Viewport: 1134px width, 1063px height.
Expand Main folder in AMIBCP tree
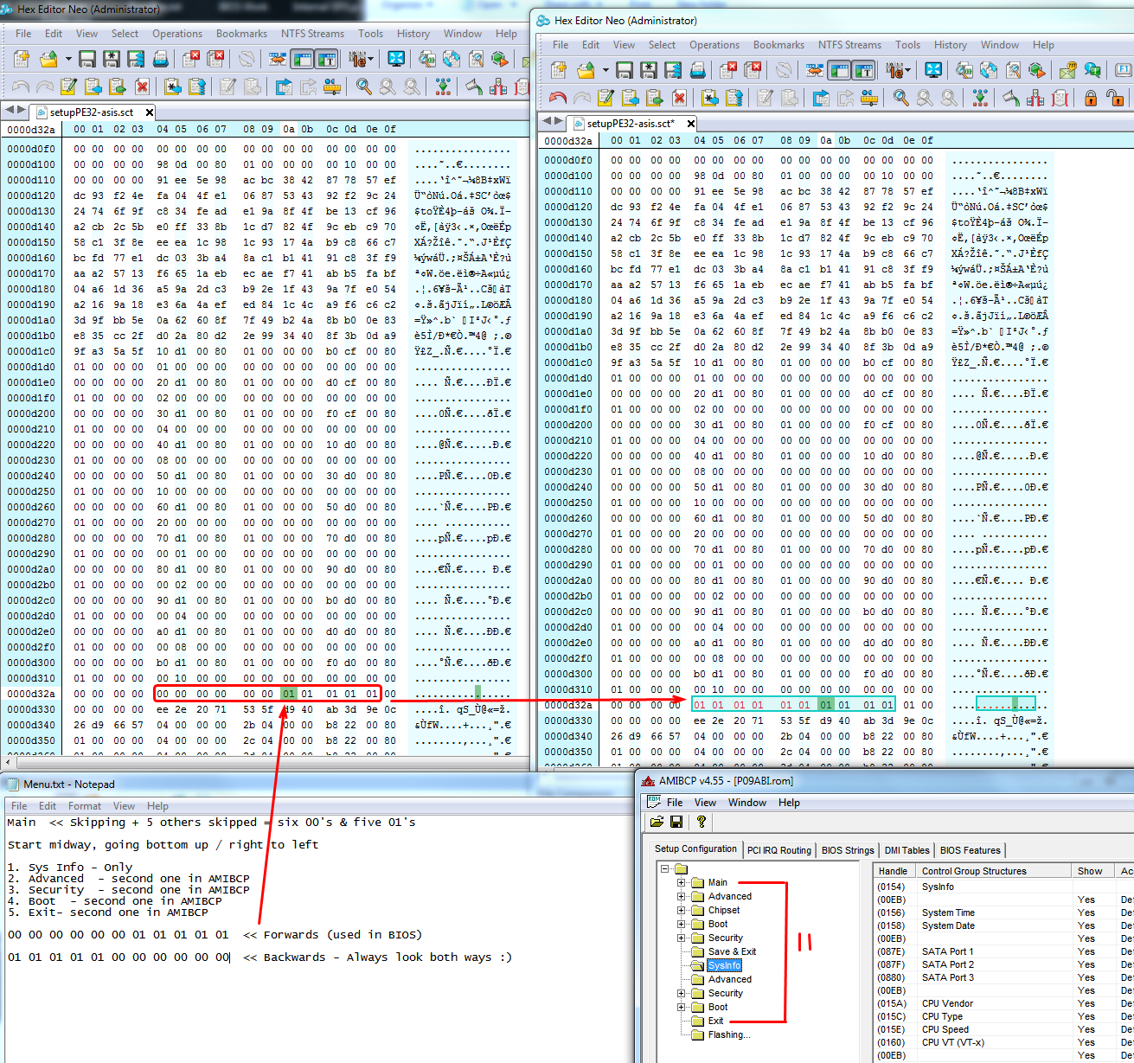(682, 883)
